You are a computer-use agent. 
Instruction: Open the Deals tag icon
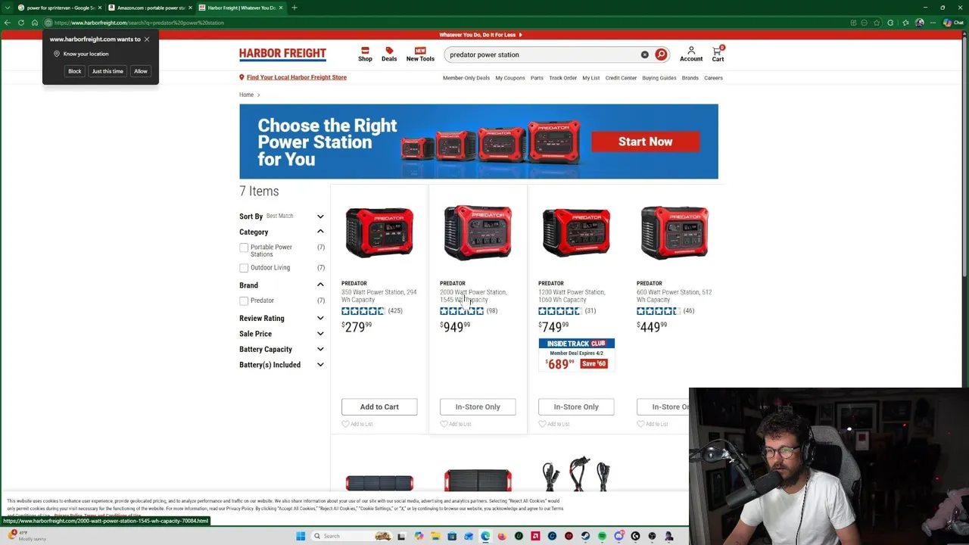point(389,54)
